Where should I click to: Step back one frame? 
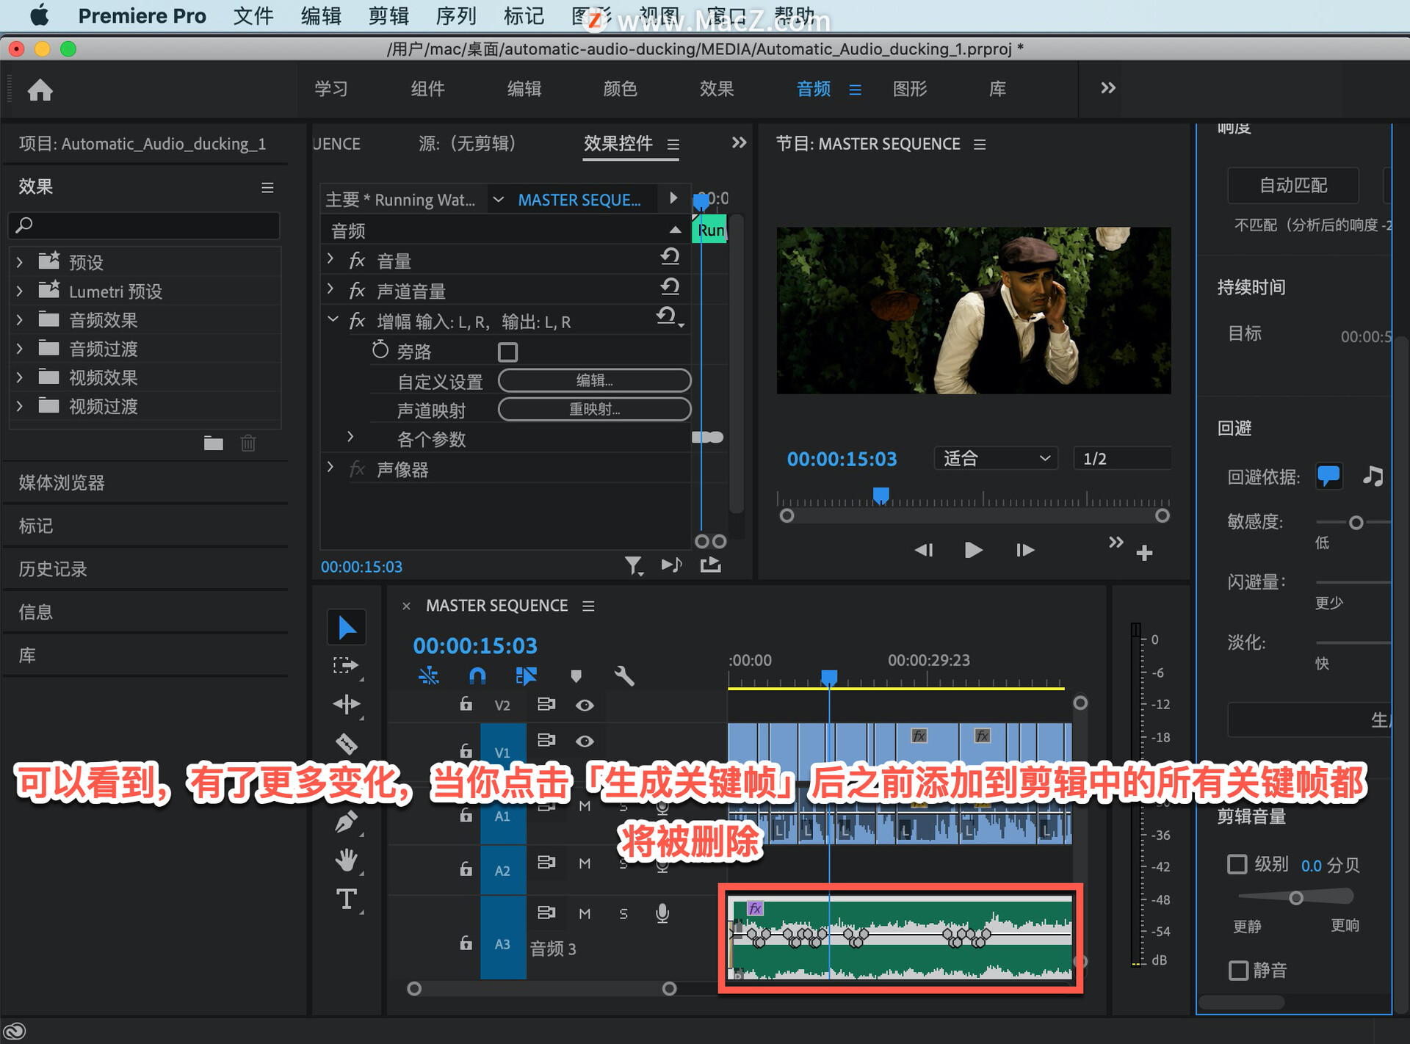tap(924, 550)
